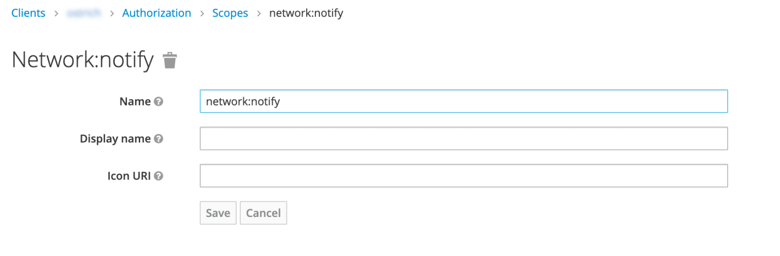Click the chevron between Authorization and Scopes

click(202, 13)
